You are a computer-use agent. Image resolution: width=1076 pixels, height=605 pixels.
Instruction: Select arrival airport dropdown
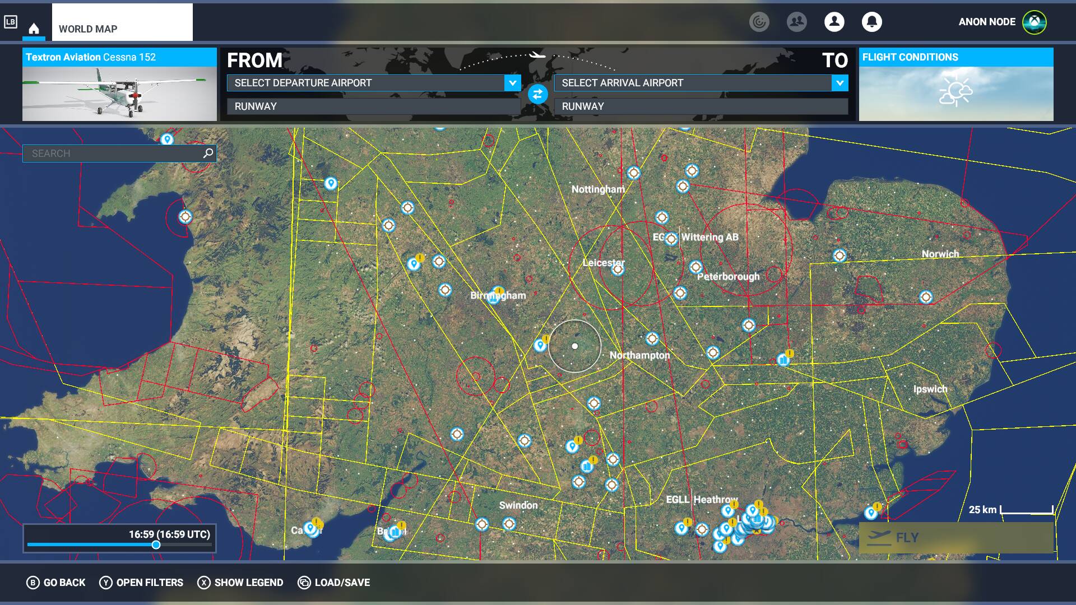[841, 83]
